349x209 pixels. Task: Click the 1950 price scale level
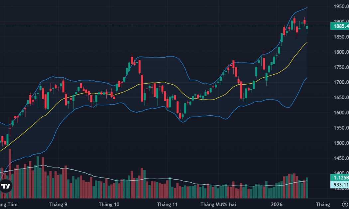point(341,7)
